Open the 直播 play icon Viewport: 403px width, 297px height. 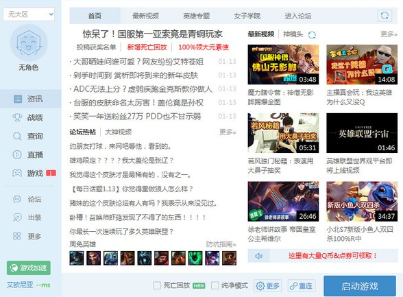point(17,154)
